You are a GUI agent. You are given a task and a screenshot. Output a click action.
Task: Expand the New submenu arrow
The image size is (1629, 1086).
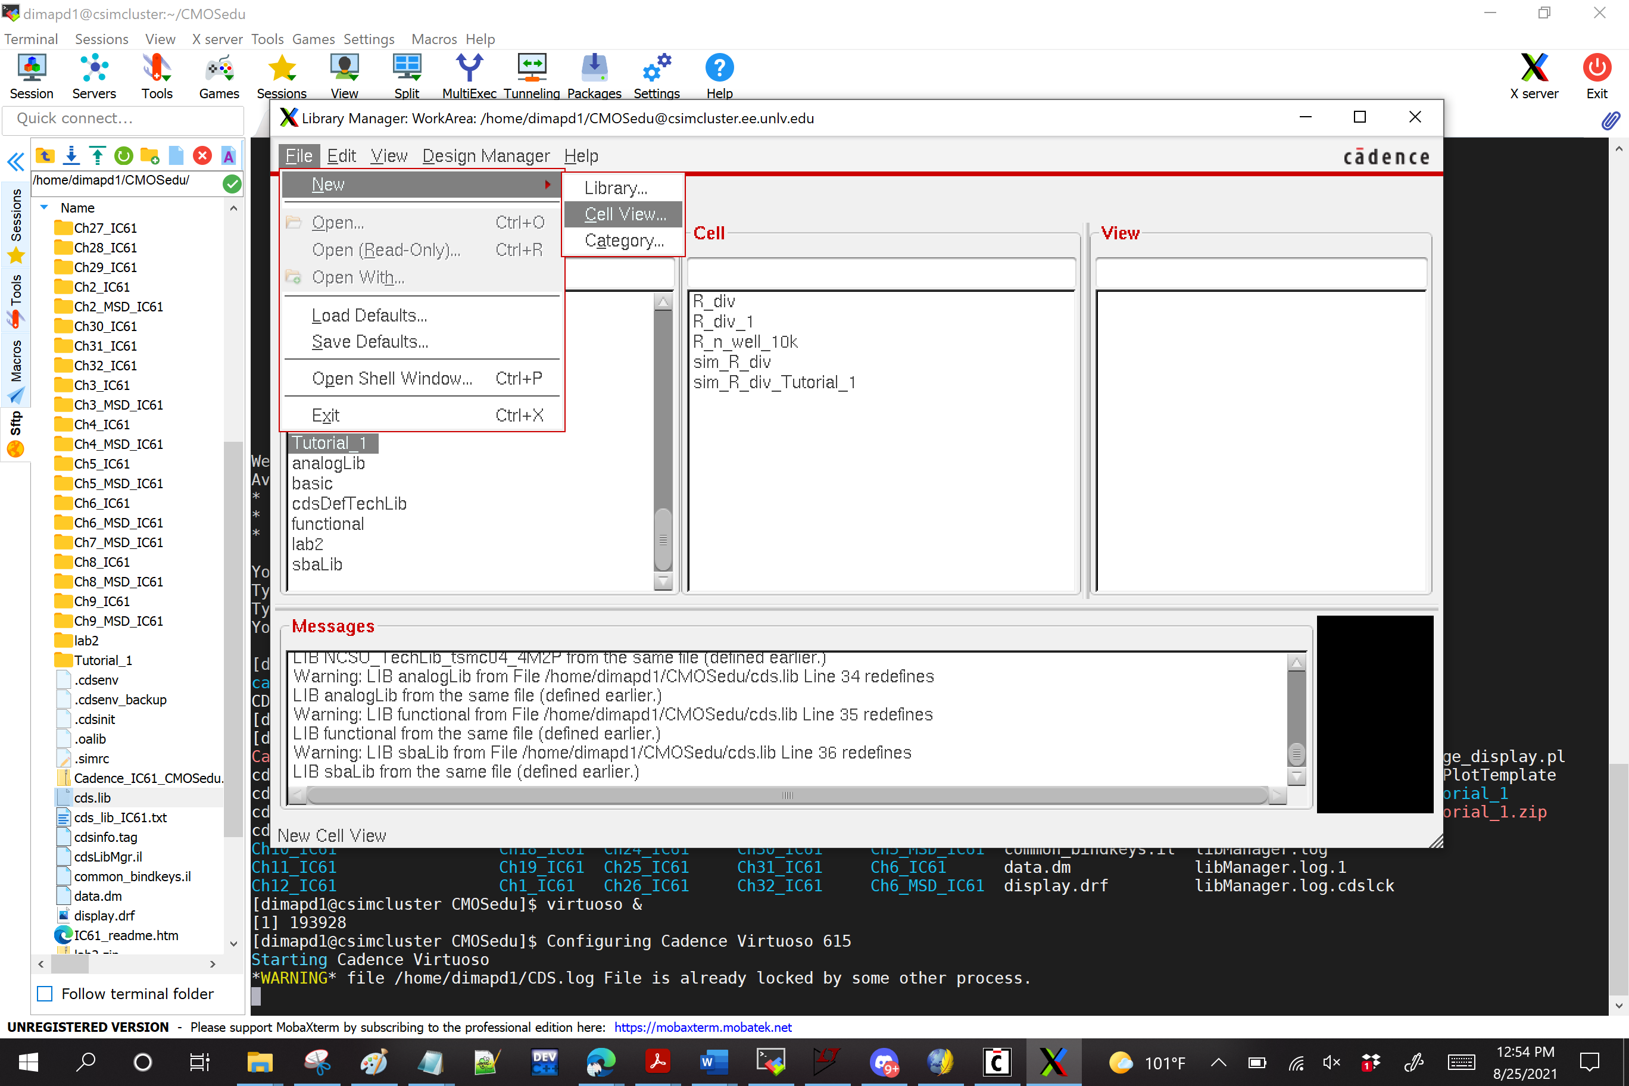pos(547,184)
